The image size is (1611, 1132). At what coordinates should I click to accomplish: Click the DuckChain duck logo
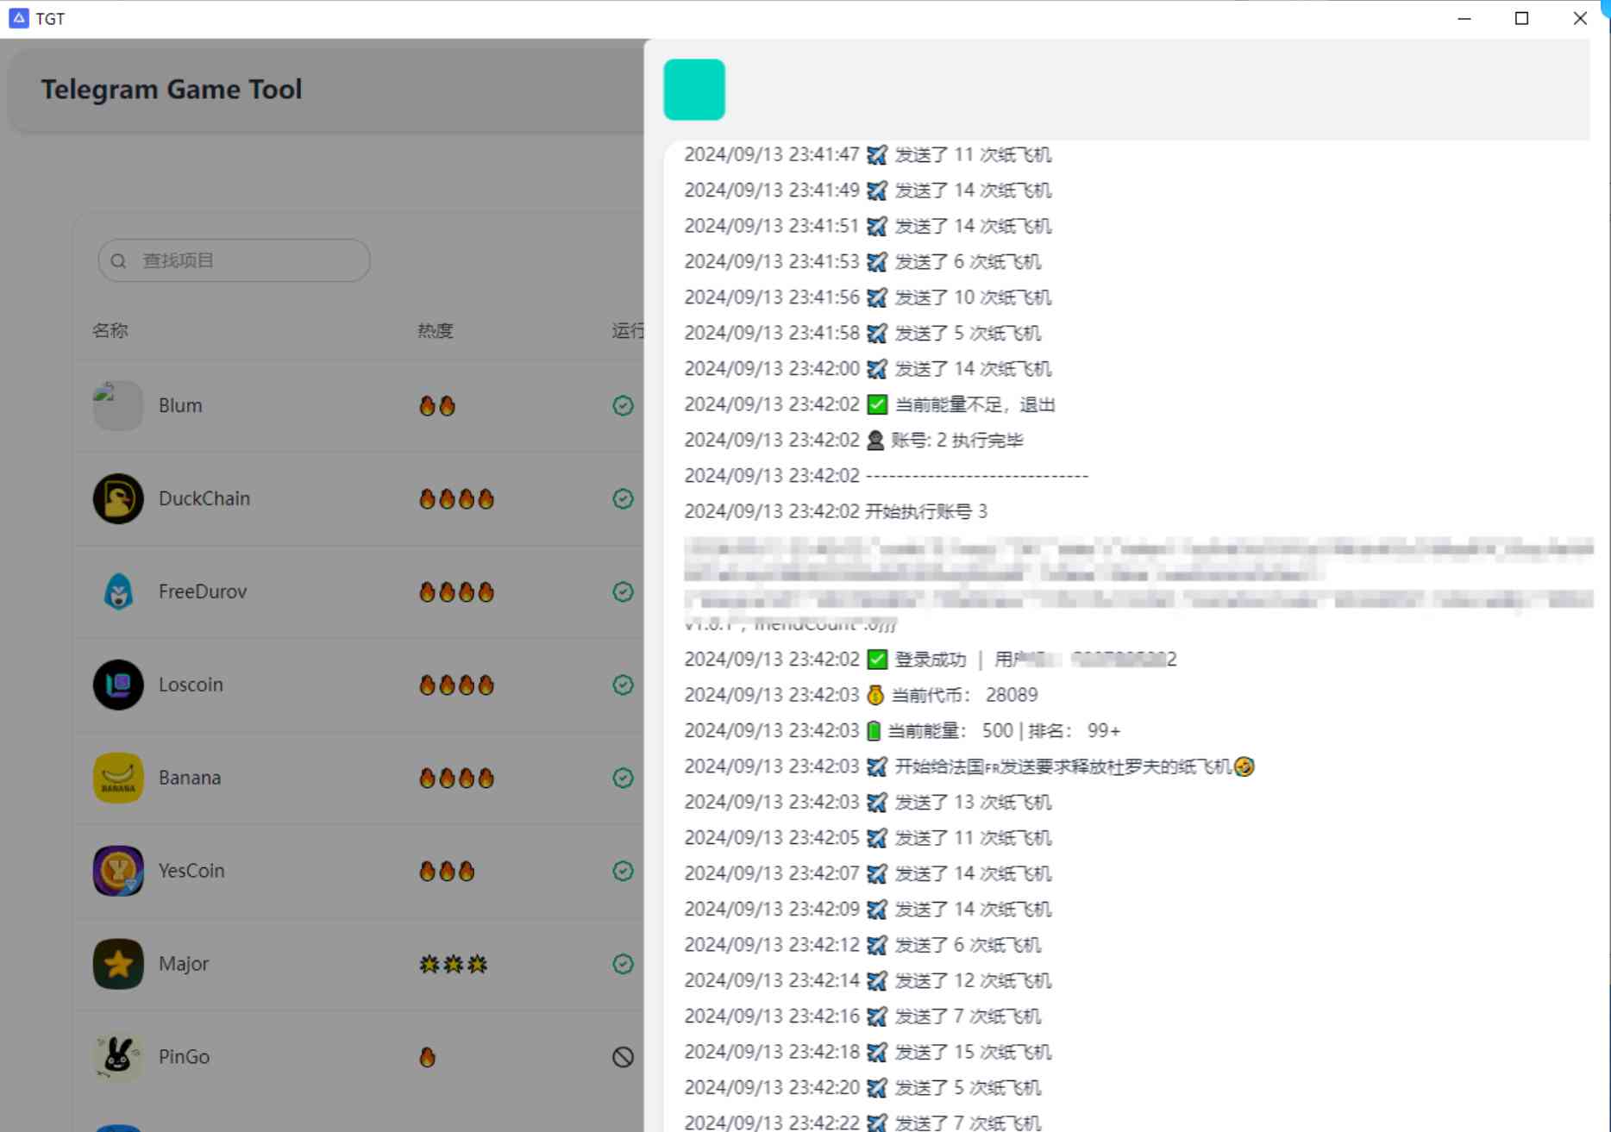coord(118,498)
